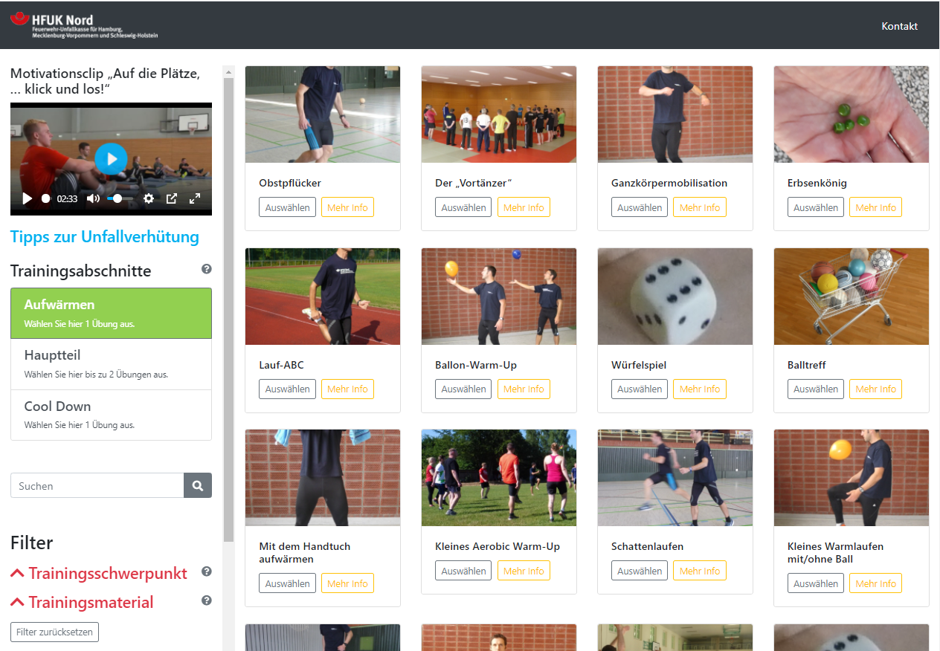The image size is (940, 651).
Task: Click the sidebar scrollbar up arrow
Action: (228, 72)
